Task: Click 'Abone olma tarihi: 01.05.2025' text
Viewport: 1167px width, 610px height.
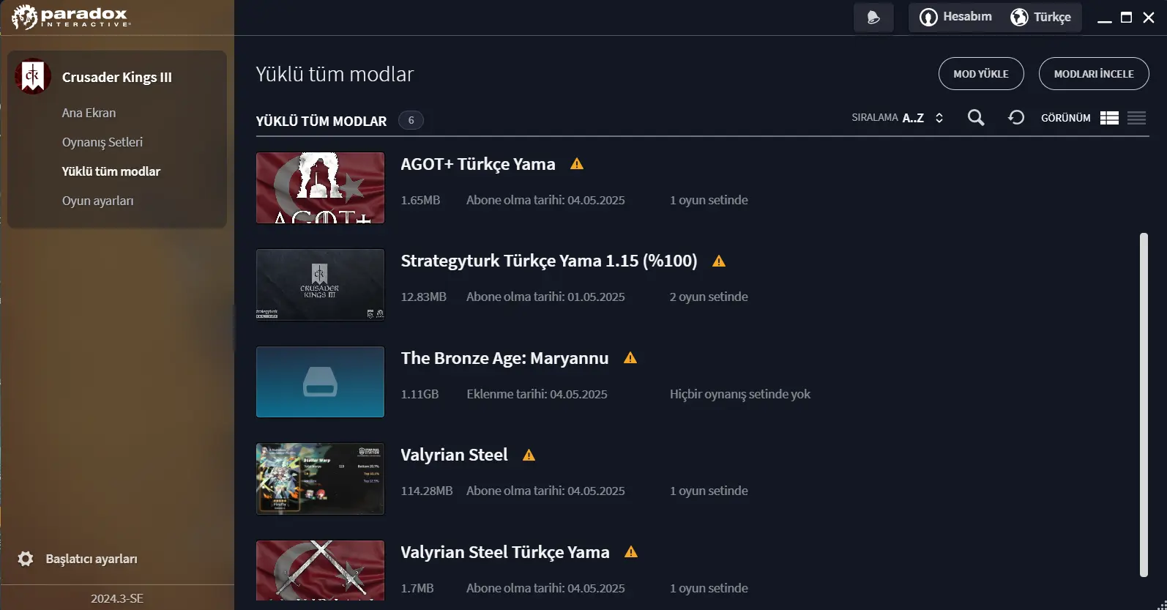Action: tap(545, 297)
